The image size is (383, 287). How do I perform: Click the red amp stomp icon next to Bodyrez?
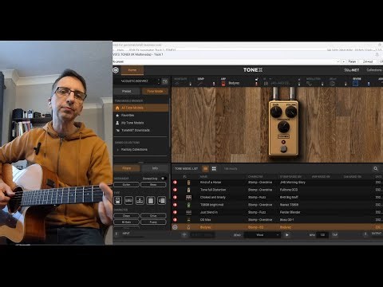[223, 84]
